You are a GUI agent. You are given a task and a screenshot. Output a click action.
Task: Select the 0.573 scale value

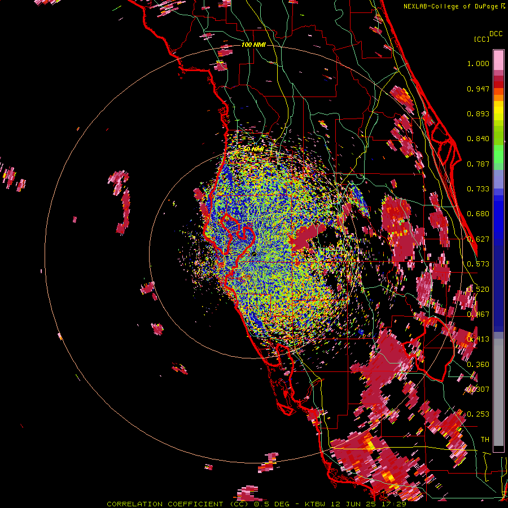pyautogui.click(x=478, y=264)
